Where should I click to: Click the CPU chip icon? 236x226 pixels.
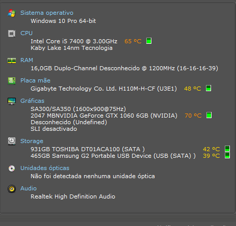[x=12, y=34]
